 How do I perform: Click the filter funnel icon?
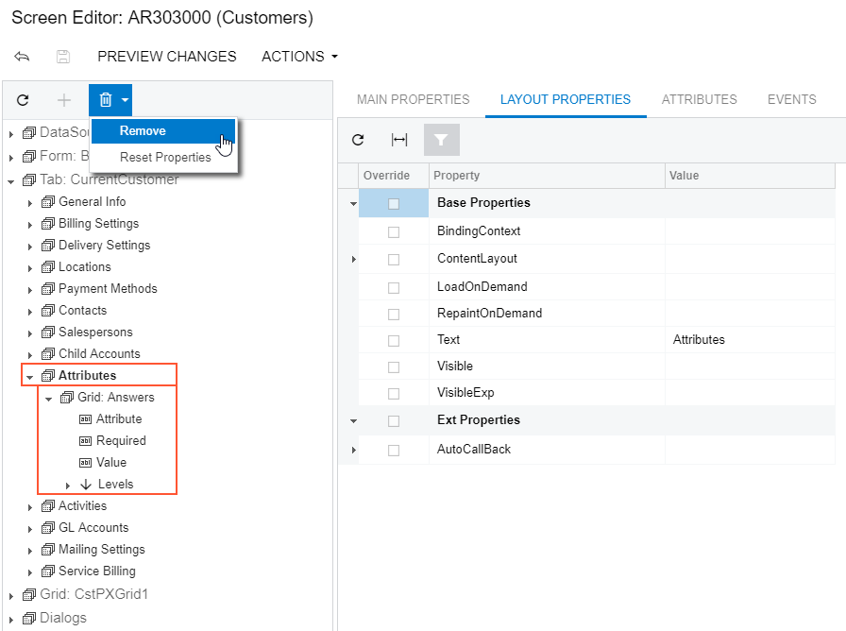(x=441, y=140)
